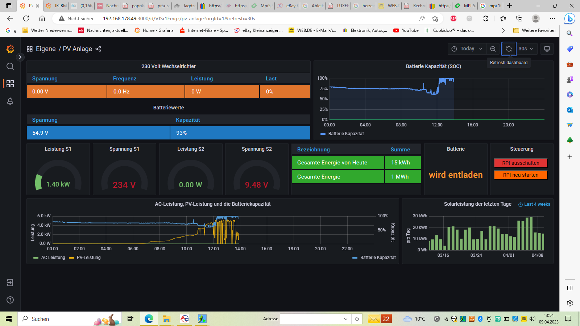Click the Grafana logo home icon
580x326 pixels.
tap(10, 49)
